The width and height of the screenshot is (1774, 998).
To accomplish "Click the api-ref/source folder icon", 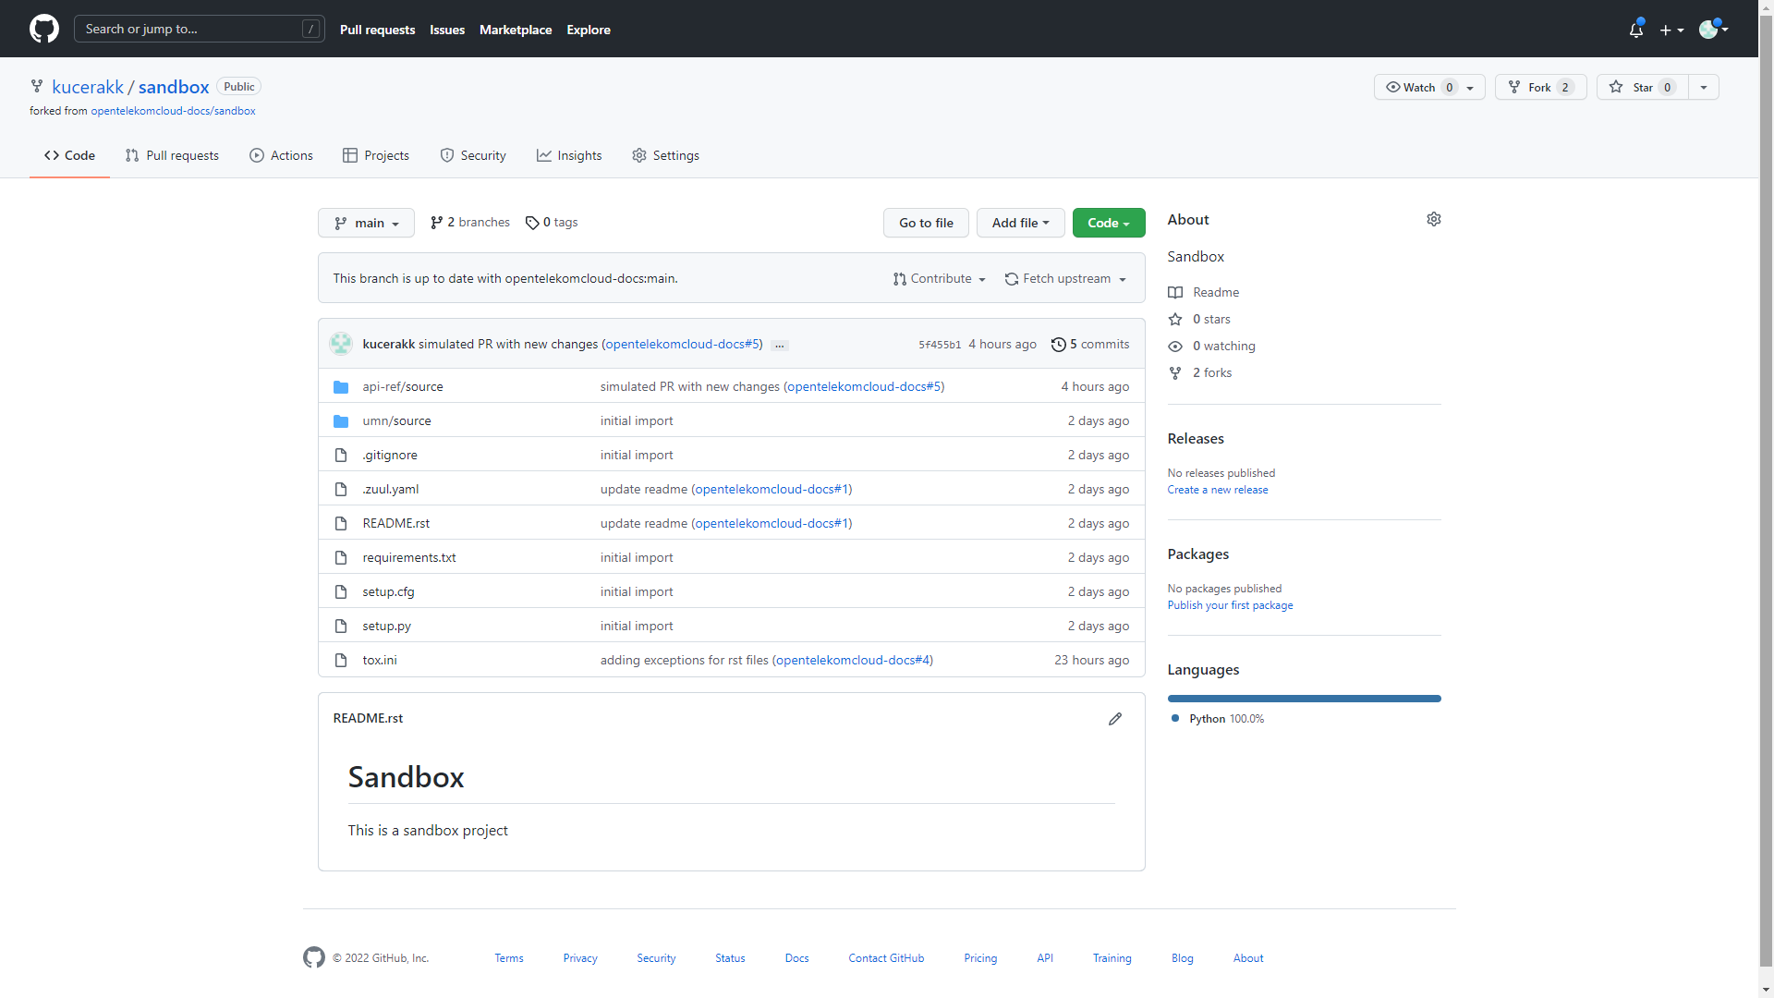I will (341, 387).
